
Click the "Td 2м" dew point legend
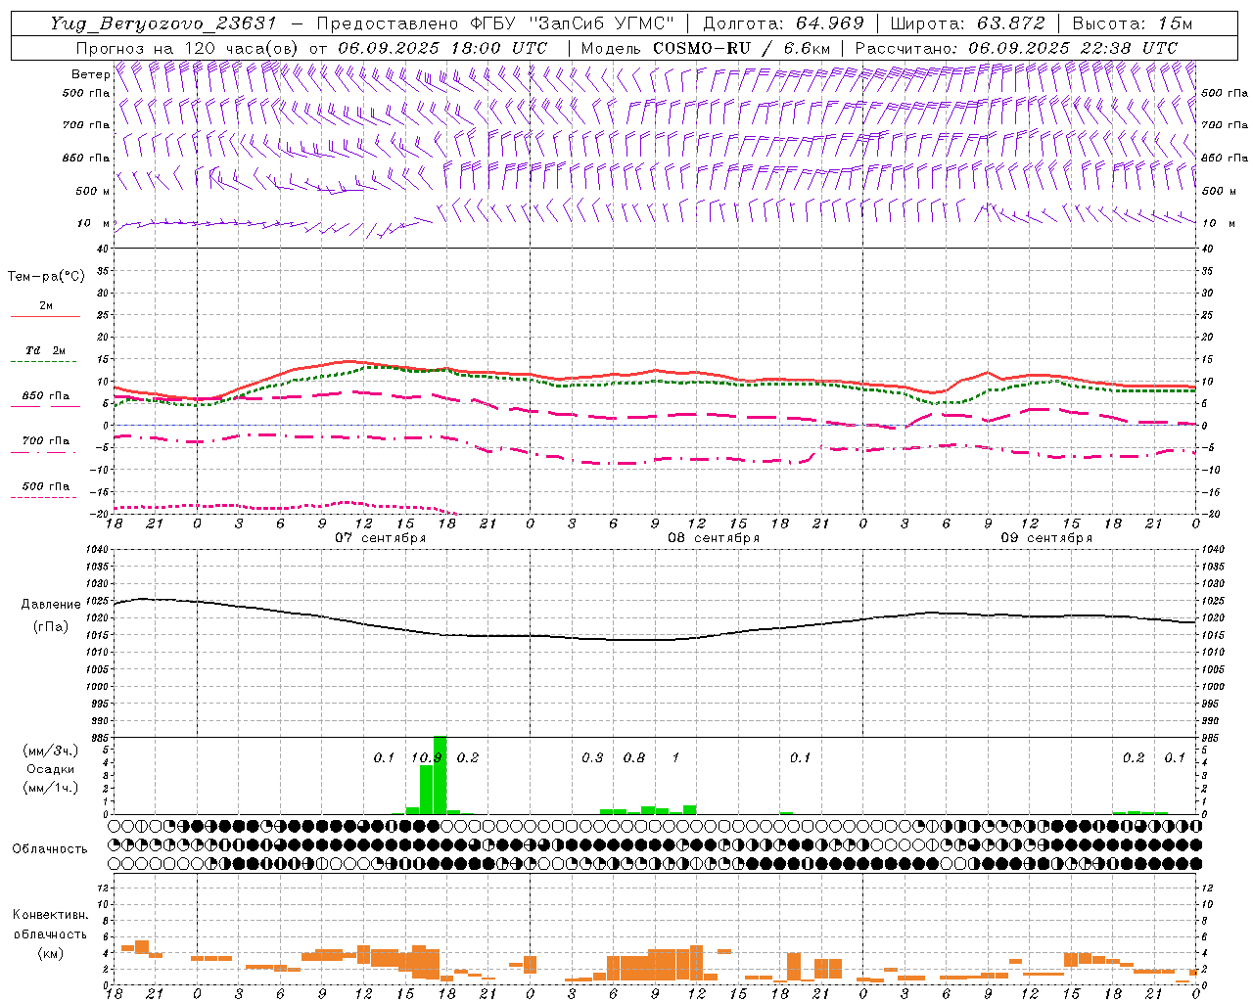coord(45,350)
